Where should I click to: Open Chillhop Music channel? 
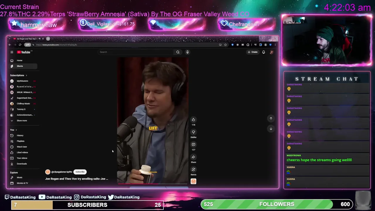coord(23,103)
